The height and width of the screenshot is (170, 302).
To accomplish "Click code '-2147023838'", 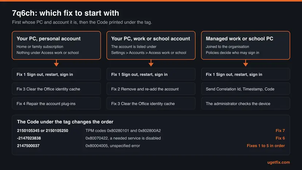I will tap(29, 138).
